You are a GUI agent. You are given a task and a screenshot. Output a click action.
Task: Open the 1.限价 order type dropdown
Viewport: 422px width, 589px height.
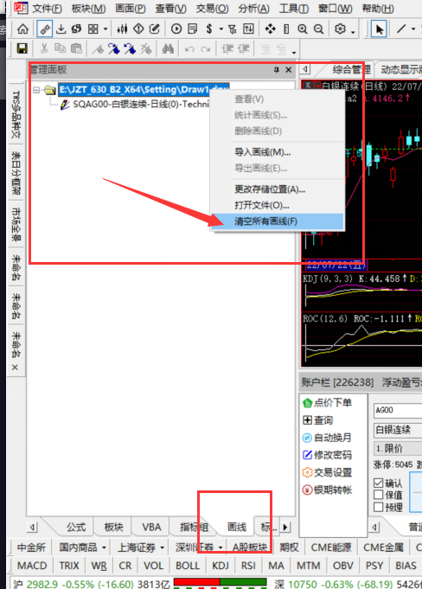[398, 448]
